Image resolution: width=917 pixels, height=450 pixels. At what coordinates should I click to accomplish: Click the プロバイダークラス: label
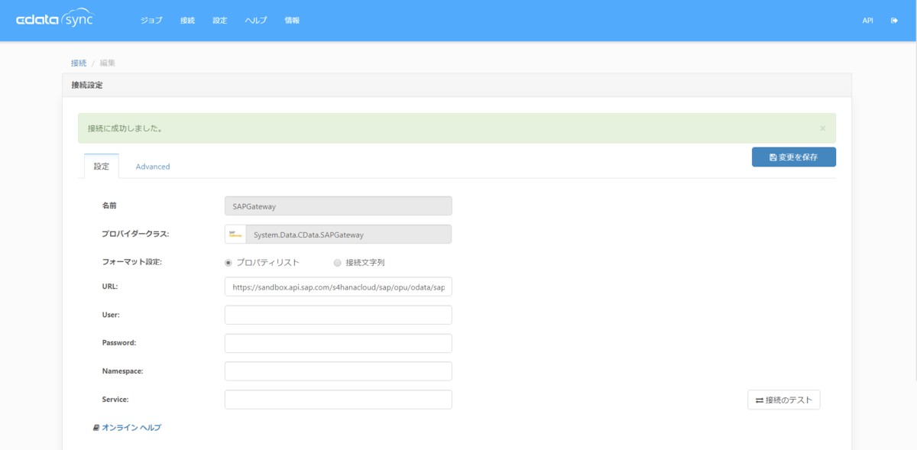point(135,233)
